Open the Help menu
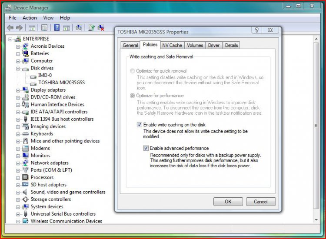Viewport: 326px width, 239px height. [65, 18]
